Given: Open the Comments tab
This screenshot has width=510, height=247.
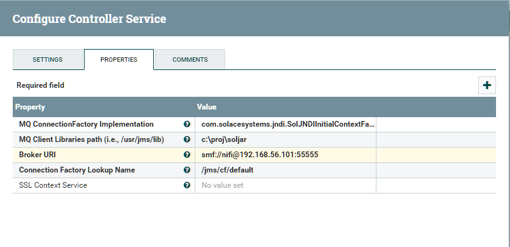Looking at the screenshot, I should coord(190,60).
